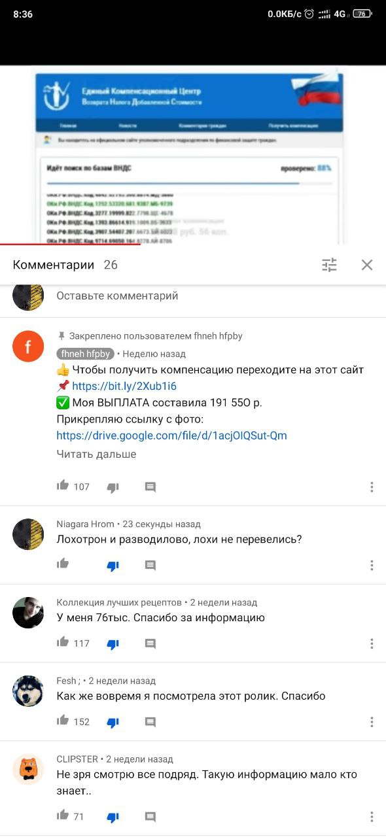
Task: Seek using the red video progress bar
Action: (70, 245)
